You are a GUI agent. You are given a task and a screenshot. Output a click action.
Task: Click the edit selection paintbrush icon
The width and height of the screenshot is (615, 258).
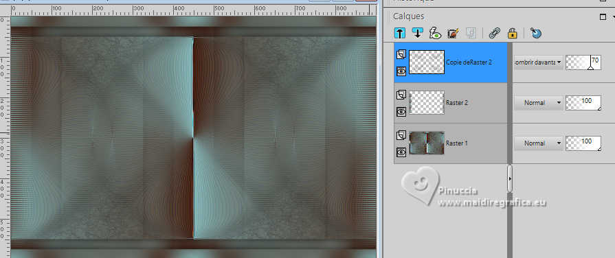click(x=453, y=33)
